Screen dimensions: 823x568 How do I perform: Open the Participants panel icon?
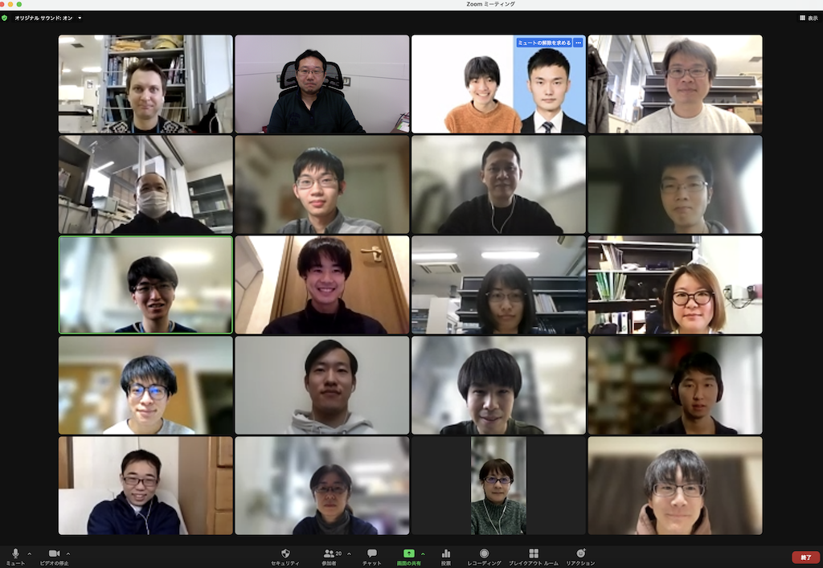pyautogui.click(x=330, y=554)
